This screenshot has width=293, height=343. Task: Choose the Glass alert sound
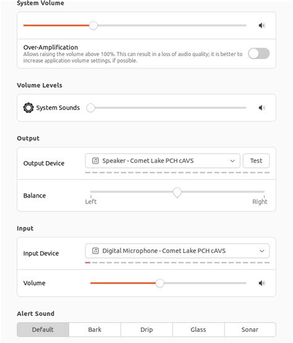point(198,329)
